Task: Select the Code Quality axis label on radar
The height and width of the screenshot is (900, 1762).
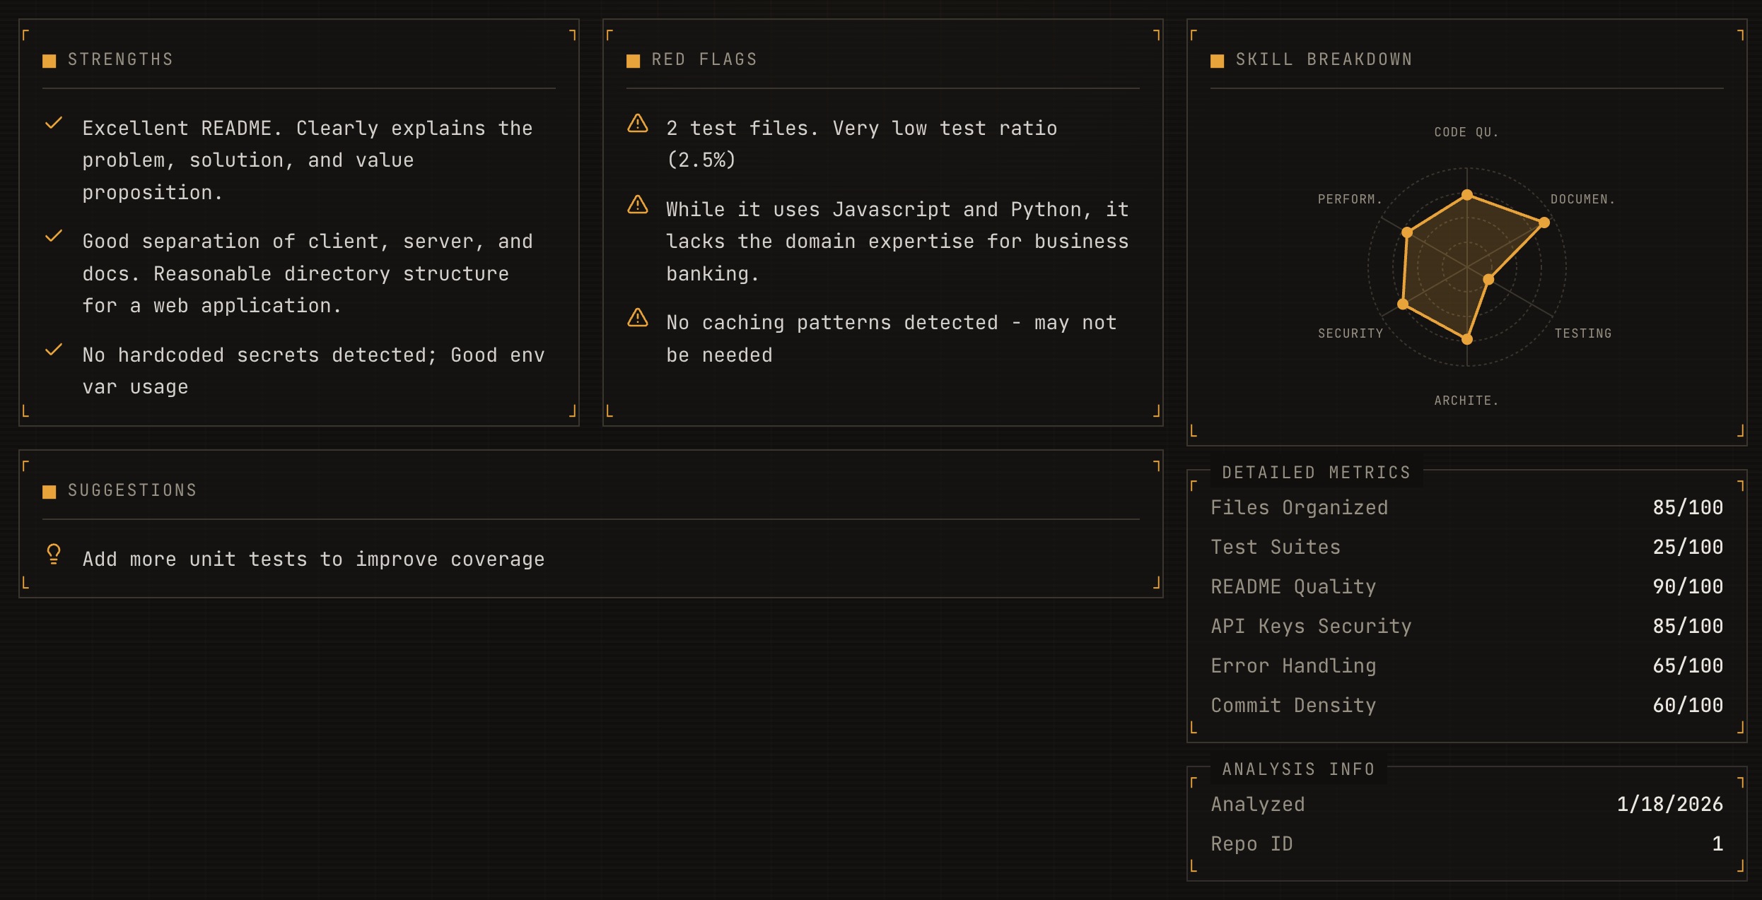Action: [x=1466, y=132]
